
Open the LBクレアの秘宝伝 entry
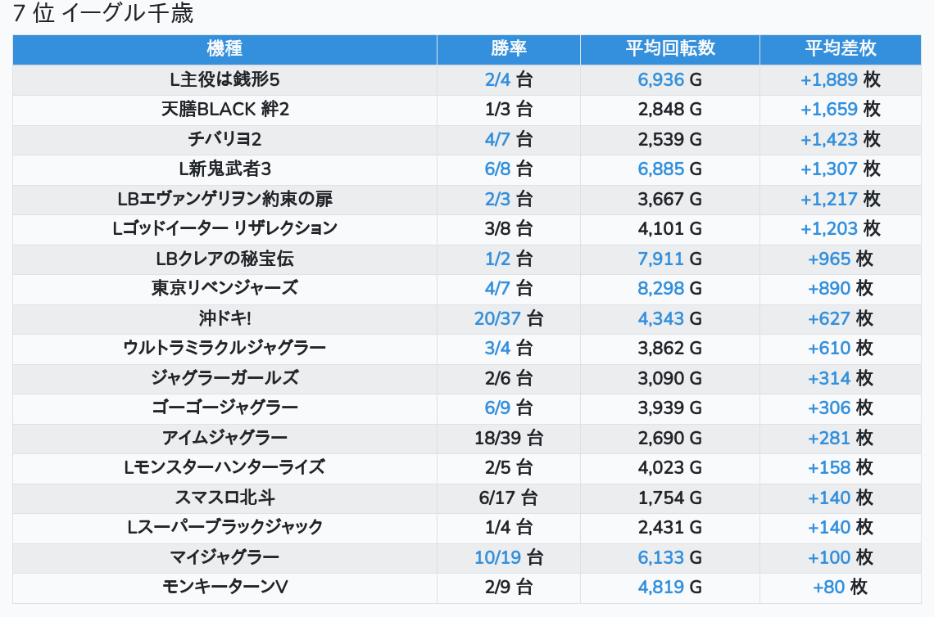pos(224,259)
